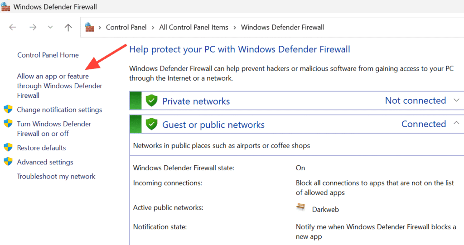Image resolution: width=464 pixels, height=245 pixels.
Task: Select All Control Panel Items breadcrumb
Action: pos(193,27)
